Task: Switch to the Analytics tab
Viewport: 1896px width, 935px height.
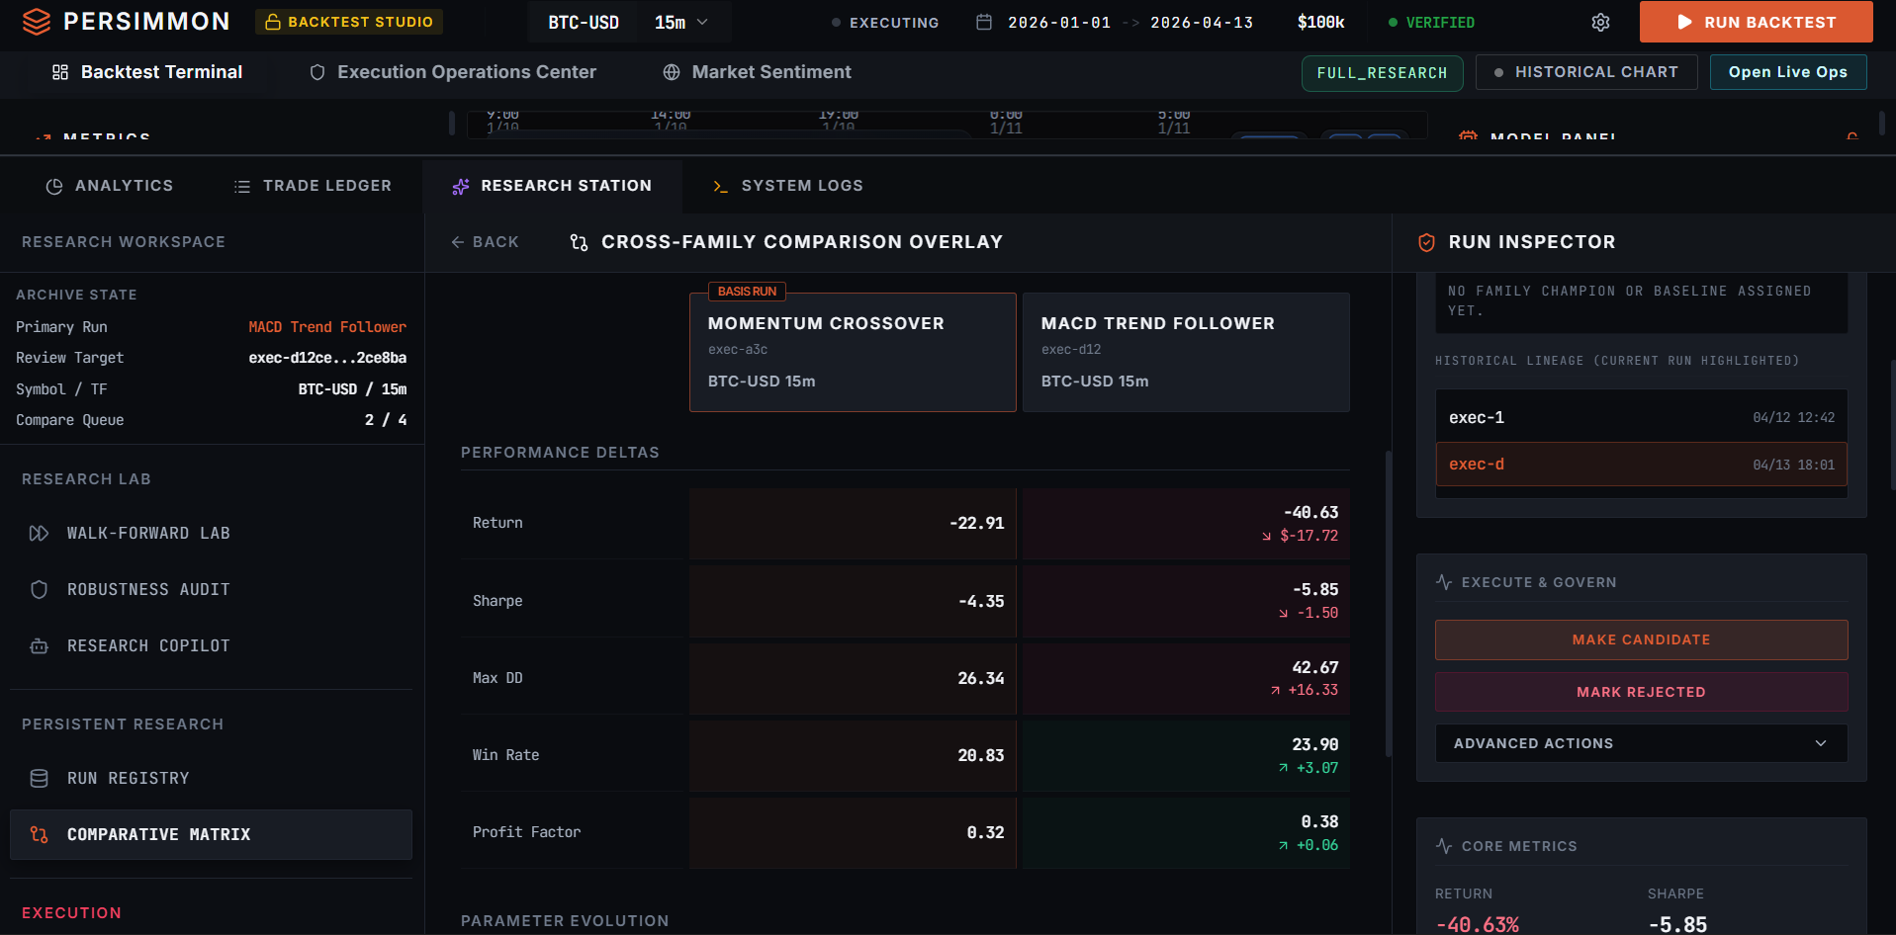Action: tap(109, 186)
